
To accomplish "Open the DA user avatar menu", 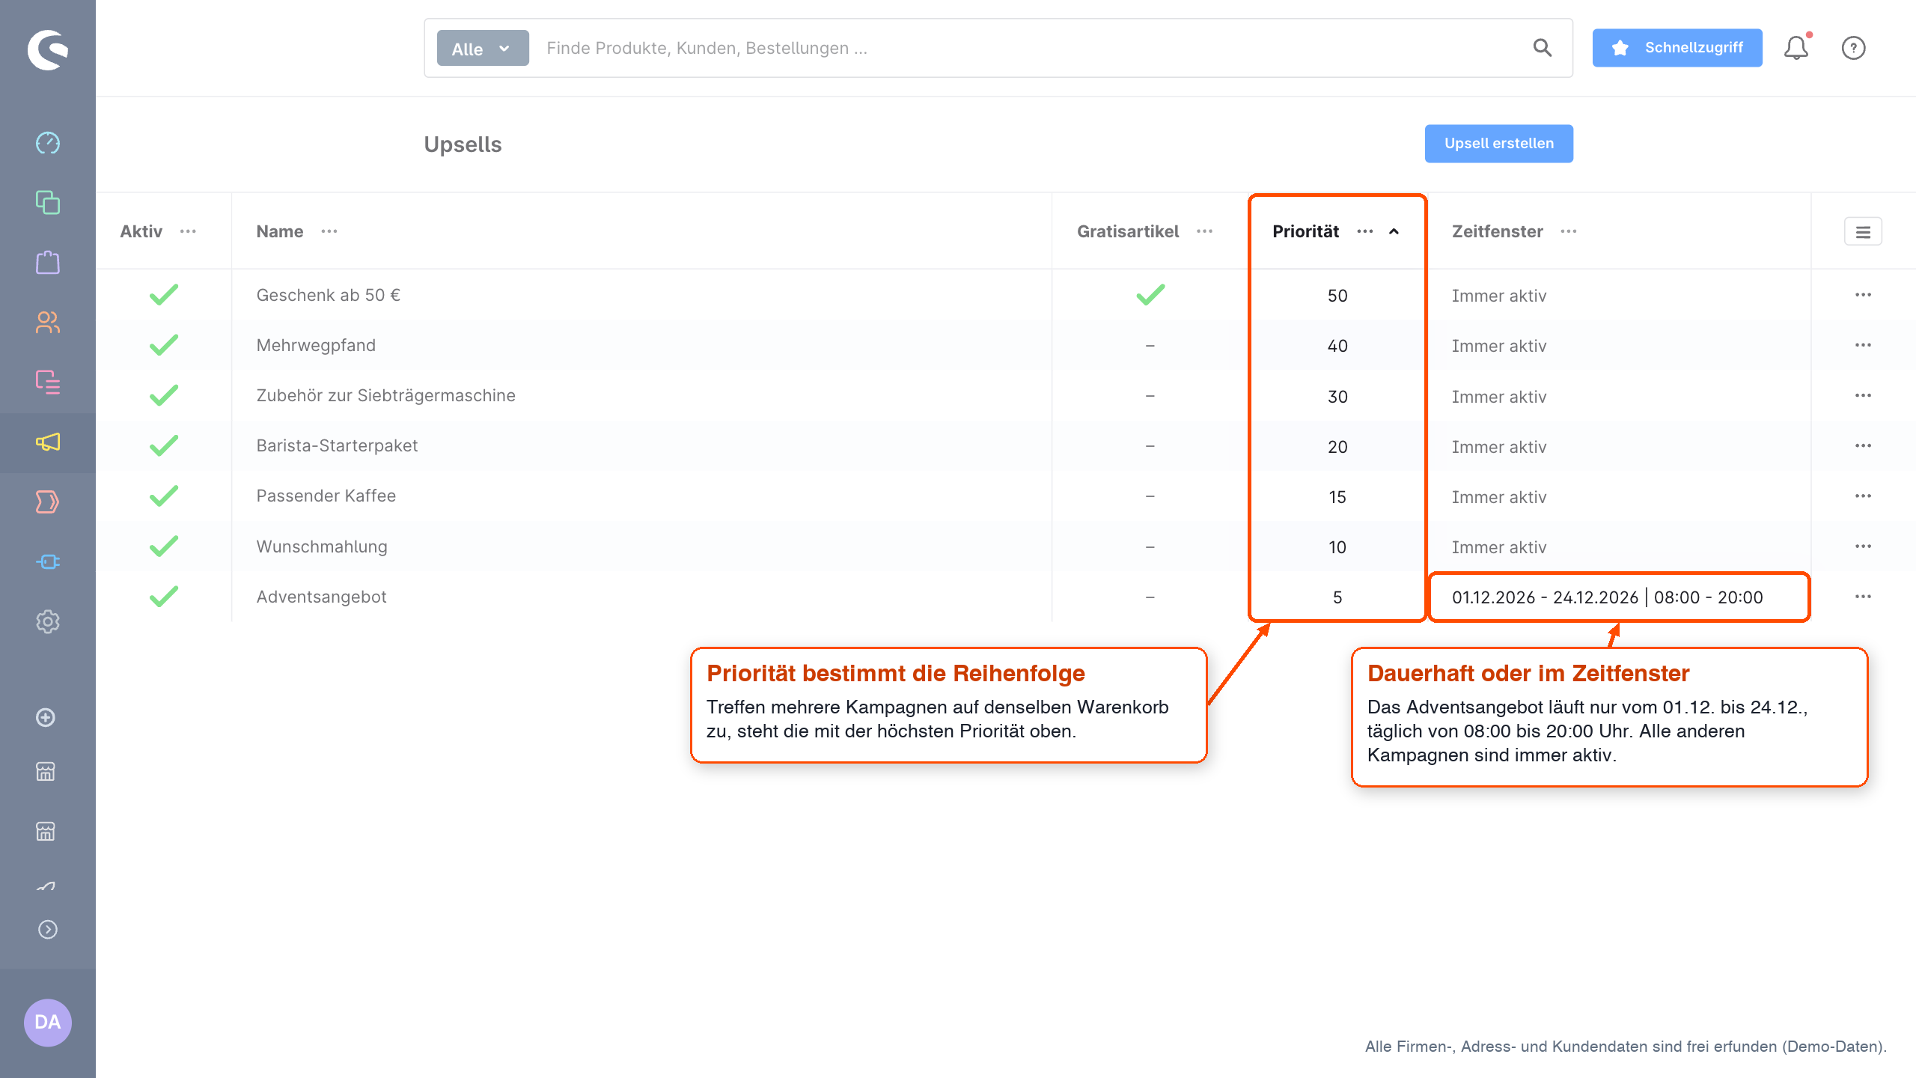I will (x=48, y=1022).
